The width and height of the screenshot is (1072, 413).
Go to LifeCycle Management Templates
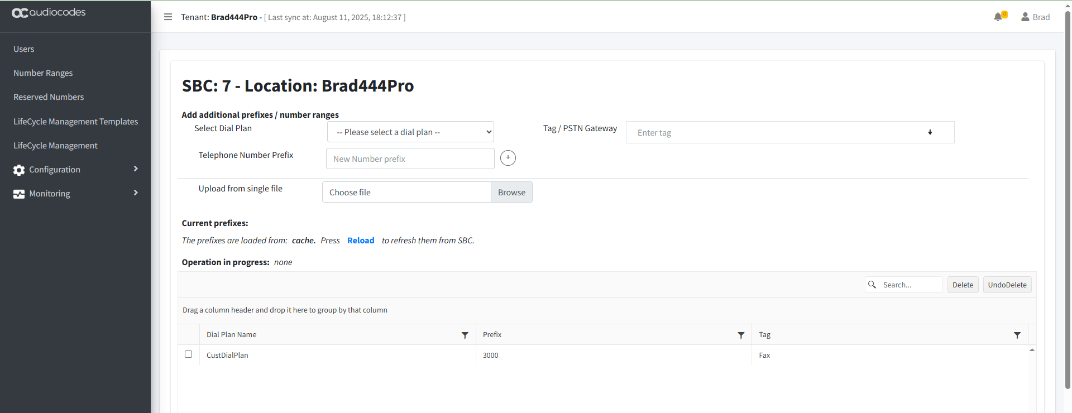(75, 122)
